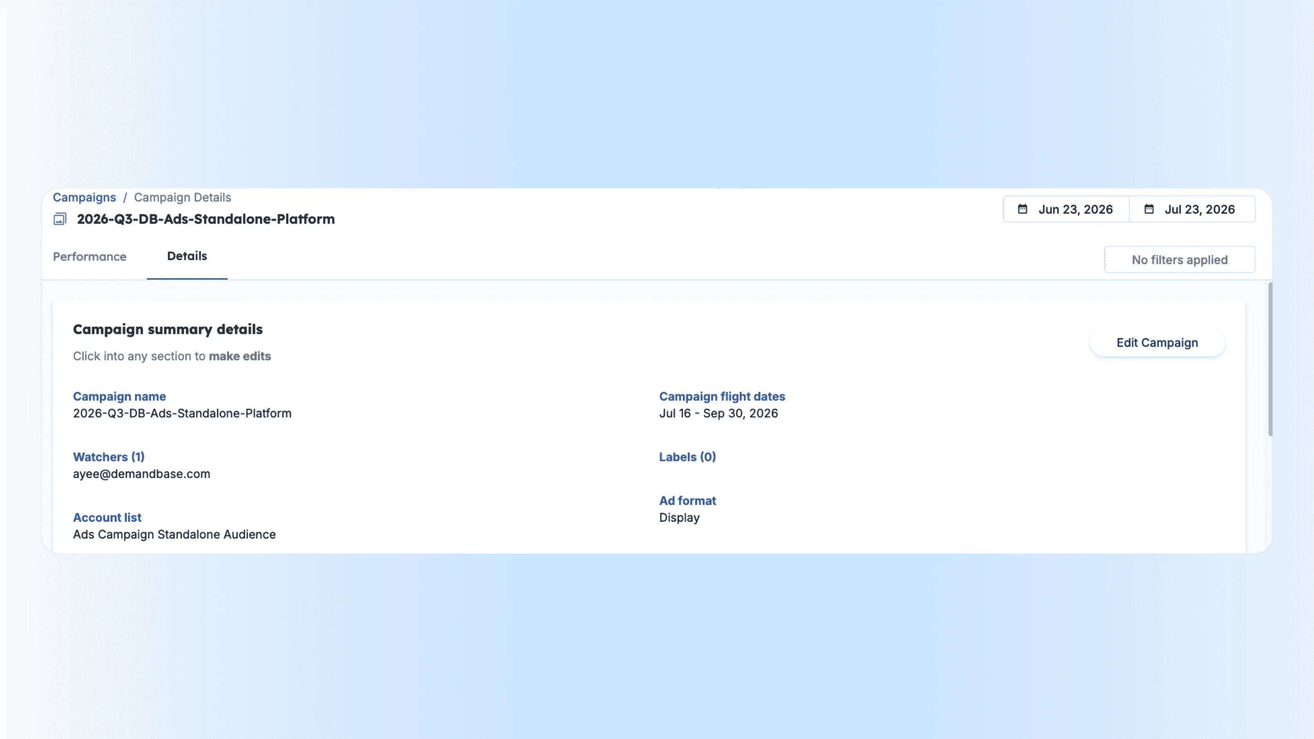This screenshot has height=739, width=1314.
Task: Switch to the Performance tab
Action: (90, 256)
